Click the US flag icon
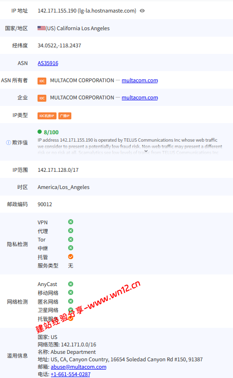This screenshot has width=233, height=378. (41, 28)
